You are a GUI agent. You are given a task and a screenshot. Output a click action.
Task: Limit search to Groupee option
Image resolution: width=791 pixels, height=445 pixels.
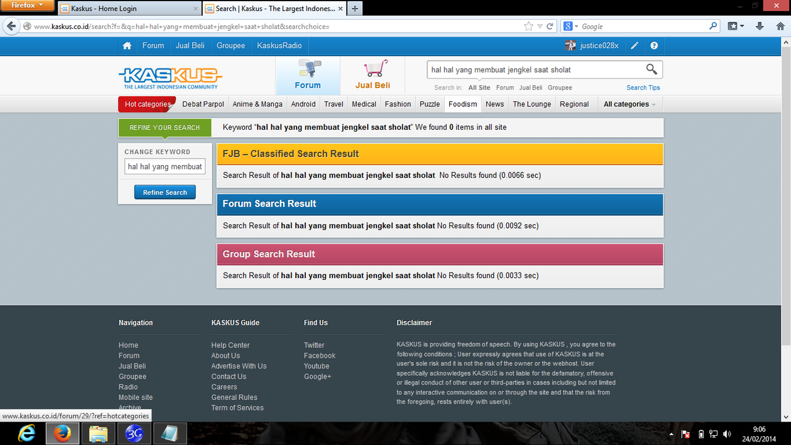tap(560, 88)
